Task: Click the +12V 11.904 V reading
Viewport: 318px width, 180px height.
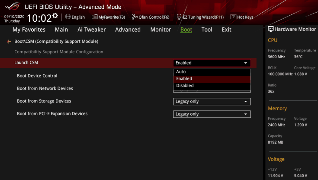Action: pos(276,176)
